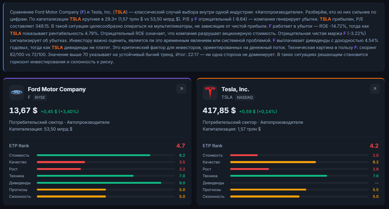The width and height of the screenshot is (389, 209).
Task: Click the Ford Дивиденды score bar
Action: point(99,183)
